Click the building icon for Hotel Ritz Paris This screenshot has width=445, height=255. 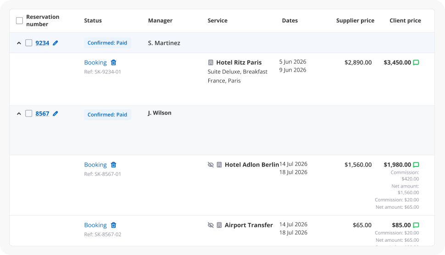click(211, 62)
